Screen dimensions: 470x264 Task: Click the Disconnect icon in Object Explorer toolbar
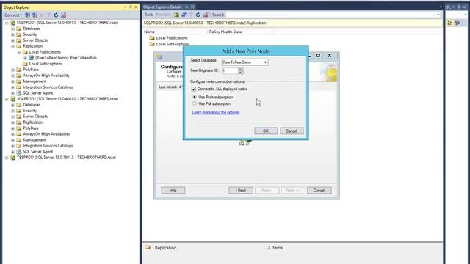pos(35,15)
